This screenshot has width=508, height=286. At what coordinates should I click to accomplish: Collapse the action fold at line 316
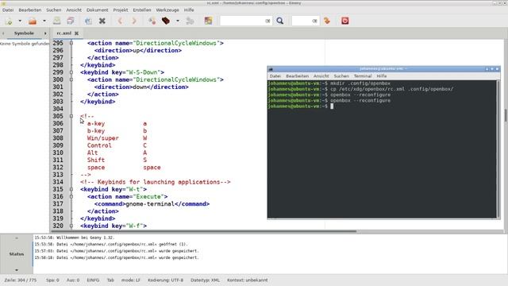pos(71,196)
